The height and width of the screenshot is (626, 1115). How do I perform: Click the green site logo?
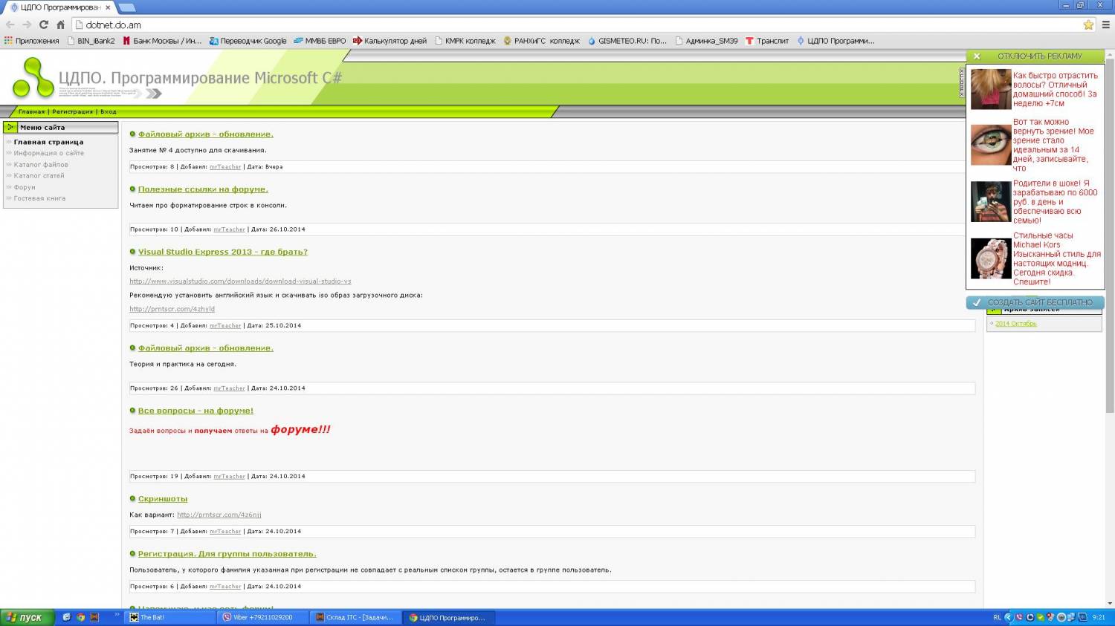click(33, 78)
